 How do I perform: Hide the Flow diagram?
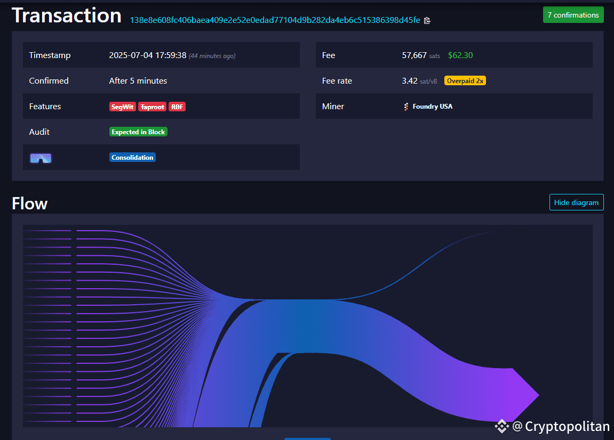tap(576, 202)
